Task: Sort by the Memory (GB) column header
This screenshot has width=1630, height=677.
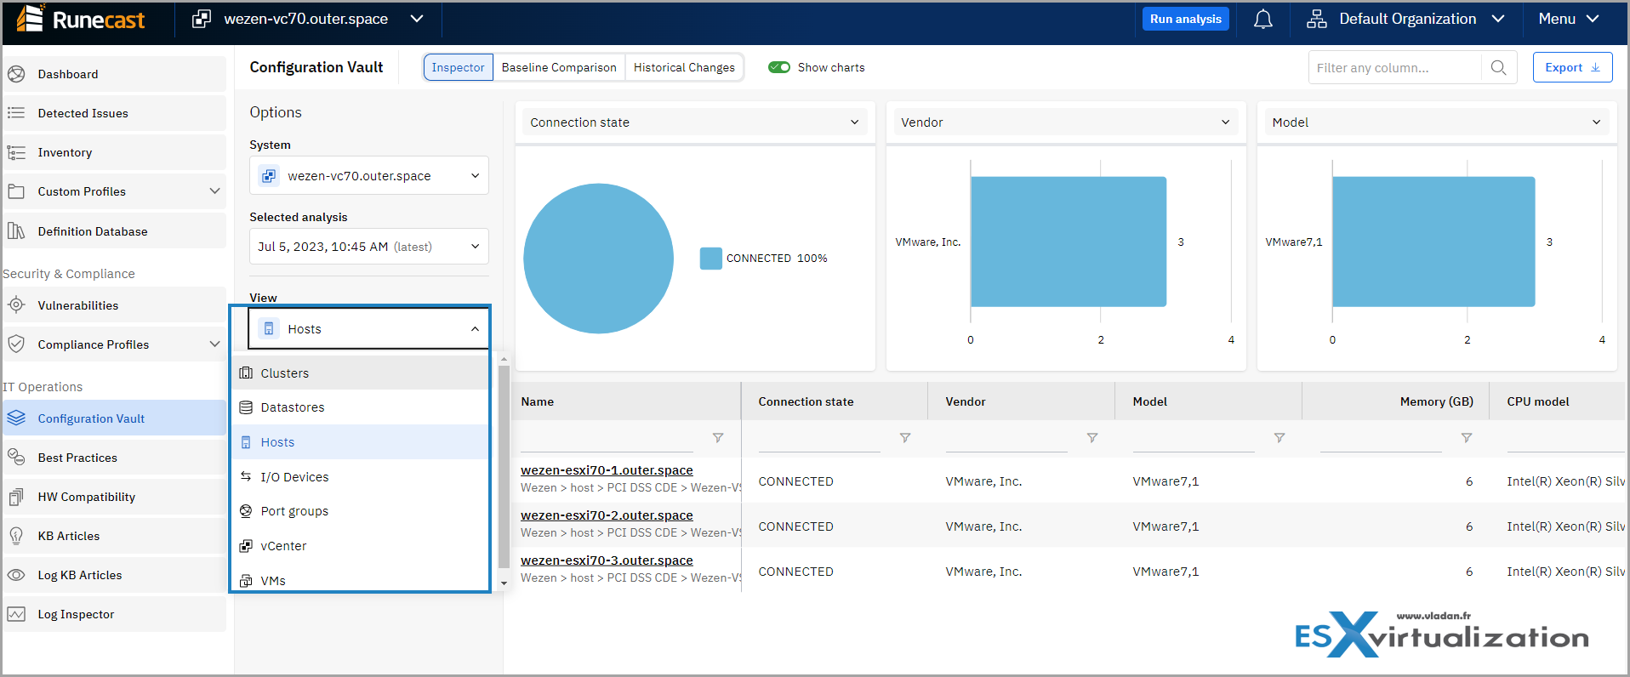Action: [x=1436, y=401]
